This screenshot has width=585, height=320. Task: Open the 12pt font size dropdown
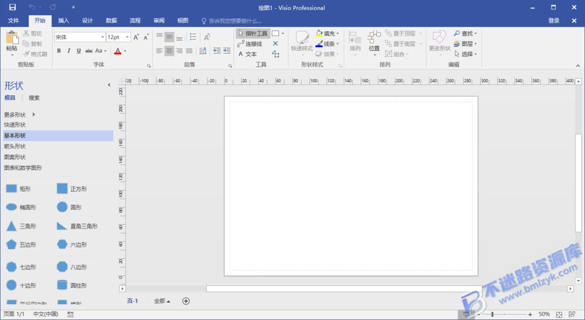(x=127, y=37)
